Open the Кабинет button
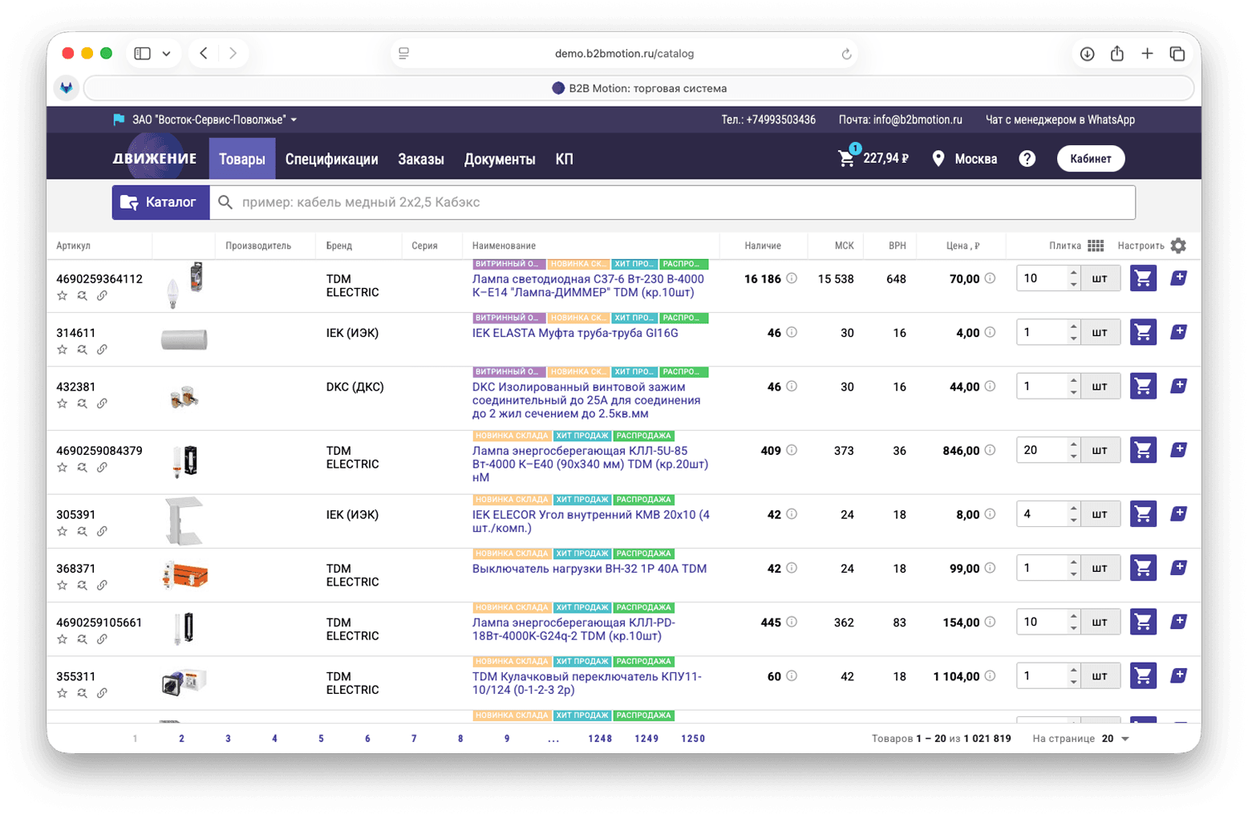The height and width of the screenshot is (815, 1248). coord(1091,159)
